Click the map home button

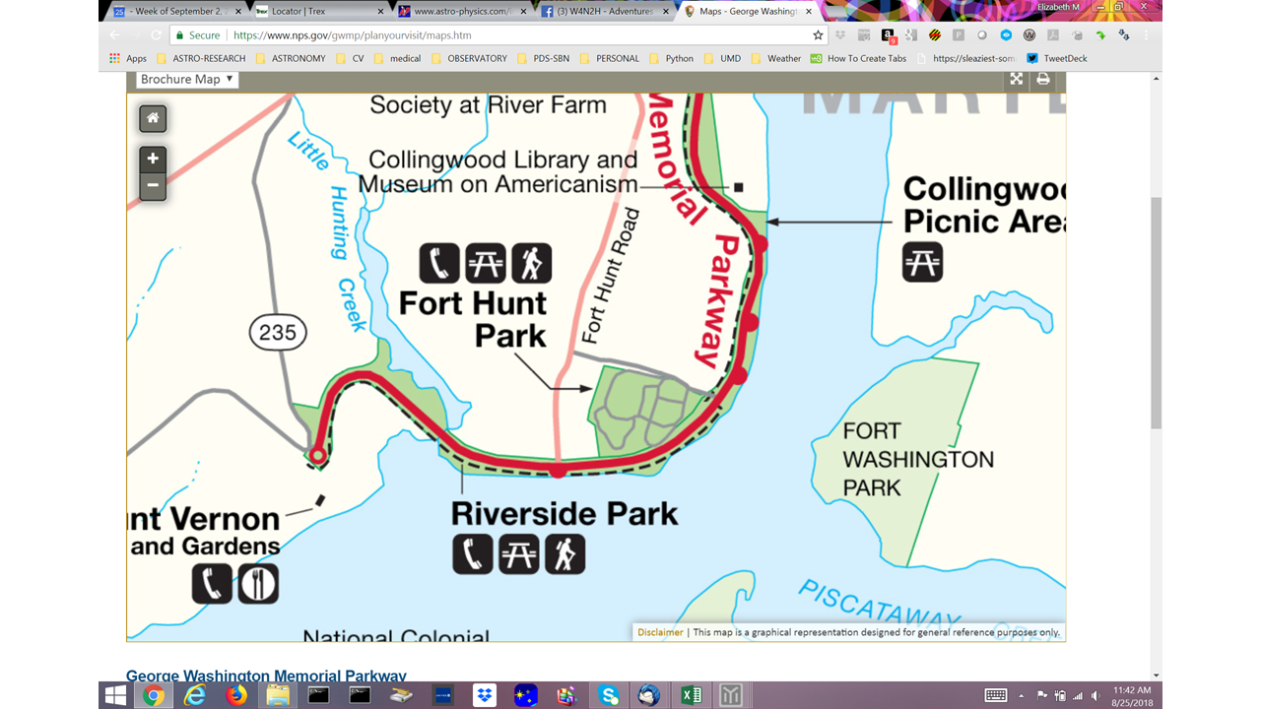tap(153, 118)
